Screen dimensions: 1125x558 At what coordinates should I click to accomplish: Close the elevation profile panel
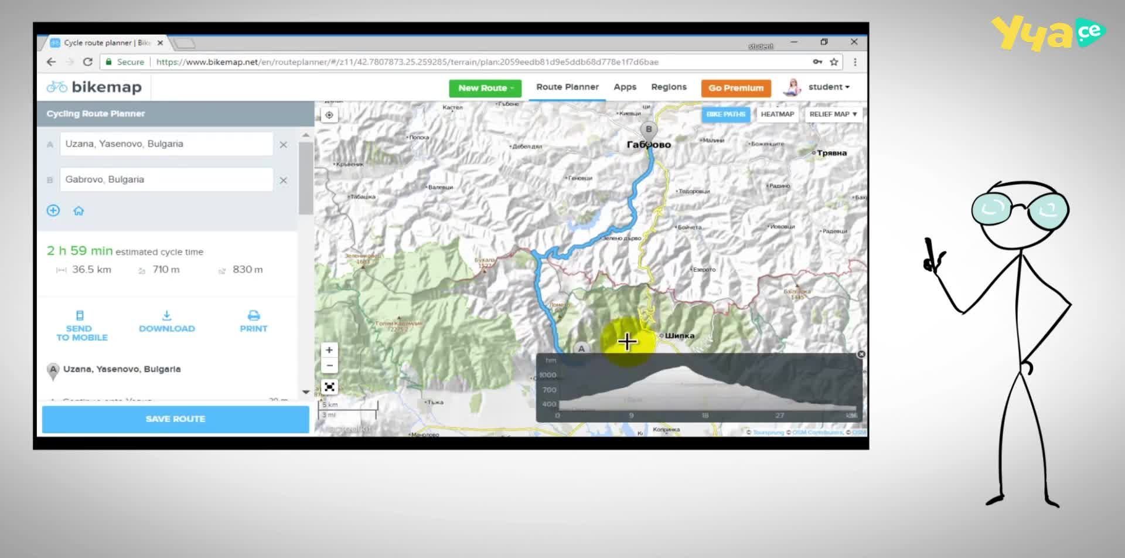(861, 354)
